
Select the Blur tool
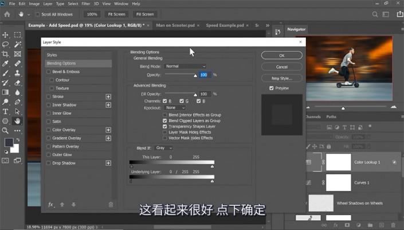tap(18, 92)
